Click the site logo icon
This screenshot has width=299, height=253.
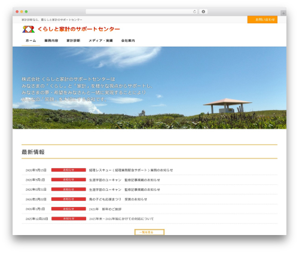[28, 29]
